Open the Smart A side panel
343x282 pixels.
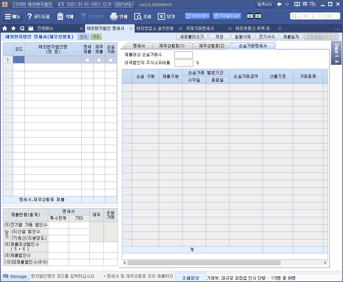tap(336, 53)
